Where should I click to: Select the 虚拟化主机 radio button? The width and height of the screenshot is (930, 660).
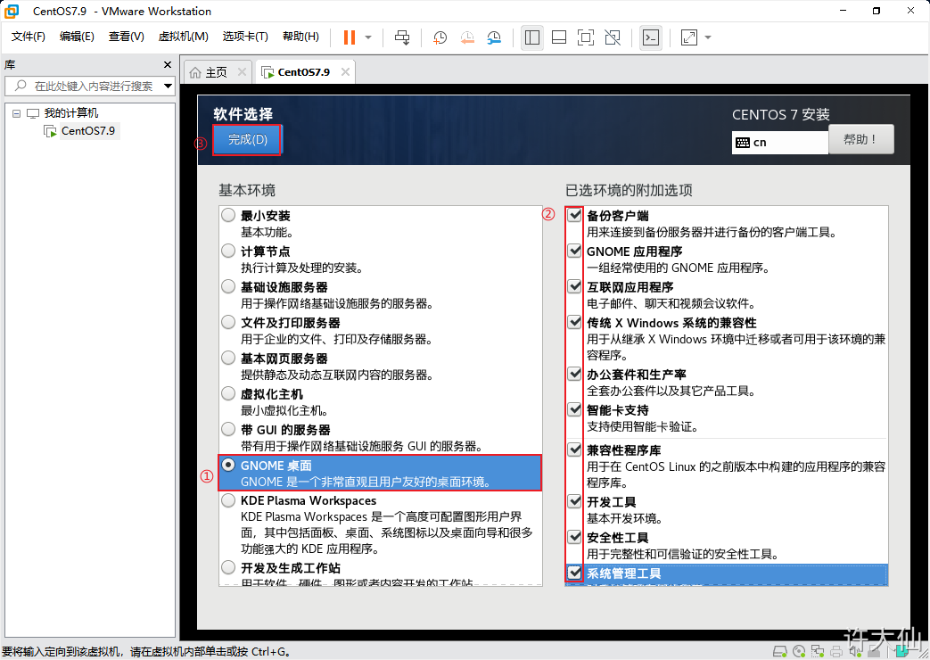[228, 393]
